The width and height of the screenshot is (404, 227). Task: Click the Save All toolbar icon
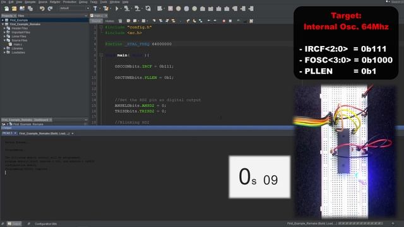click(30, 8)
